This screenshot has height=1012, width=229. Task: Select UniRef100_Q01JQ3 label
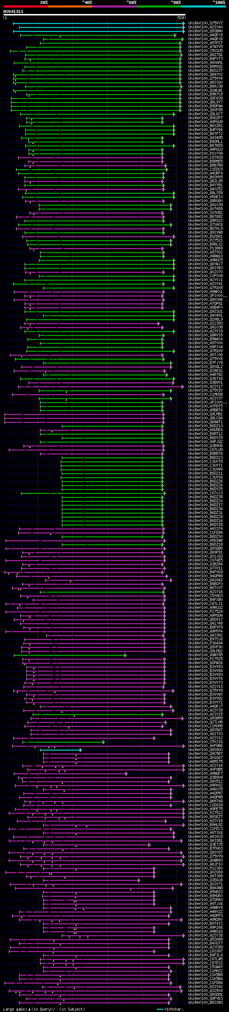coord(205,556)
